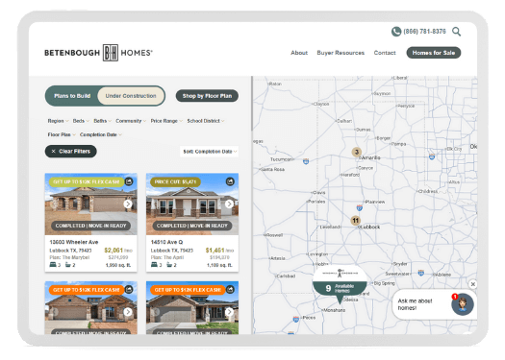Click gallery icon on 13603 Wheeler Ave card
This screenshot has height=360, width=505.
click(x=129, y=181)
